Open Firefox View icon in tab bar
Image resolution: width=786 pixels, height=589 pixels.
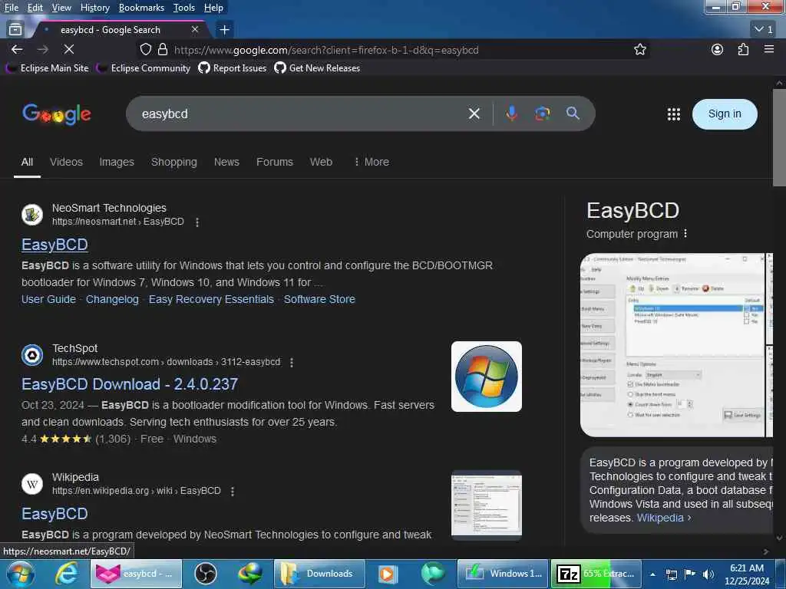point(15,30)
